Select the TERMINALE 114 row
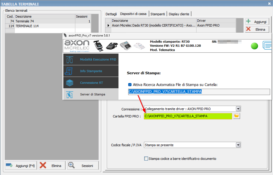This screenshot has width=273, height=175. pyautogui.click(x=48, y=26)
